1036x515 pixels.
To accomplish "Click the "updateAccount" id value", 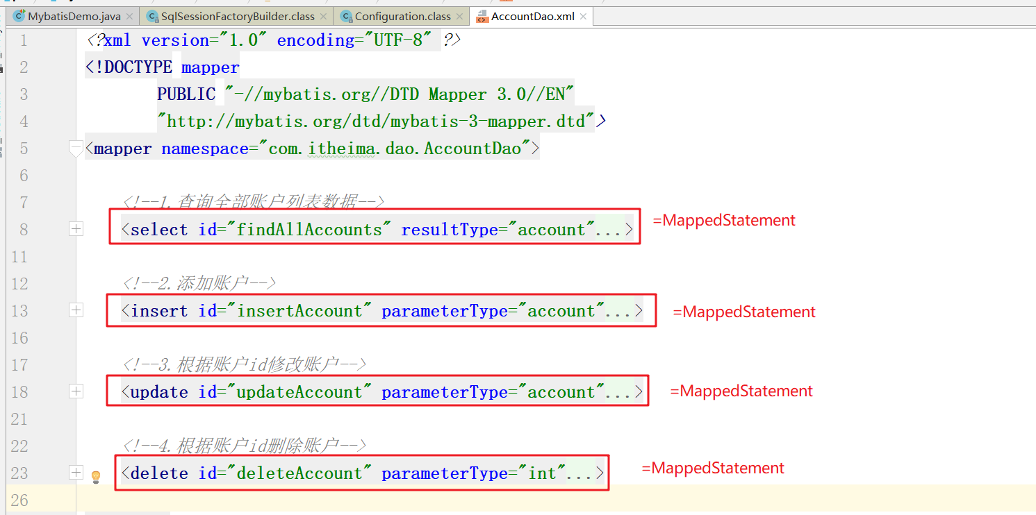I will [299, 392].
